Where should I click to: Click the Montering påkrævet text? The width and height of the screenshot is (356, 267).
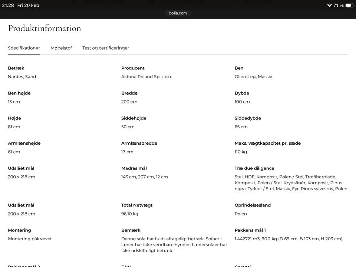[30, 239]
